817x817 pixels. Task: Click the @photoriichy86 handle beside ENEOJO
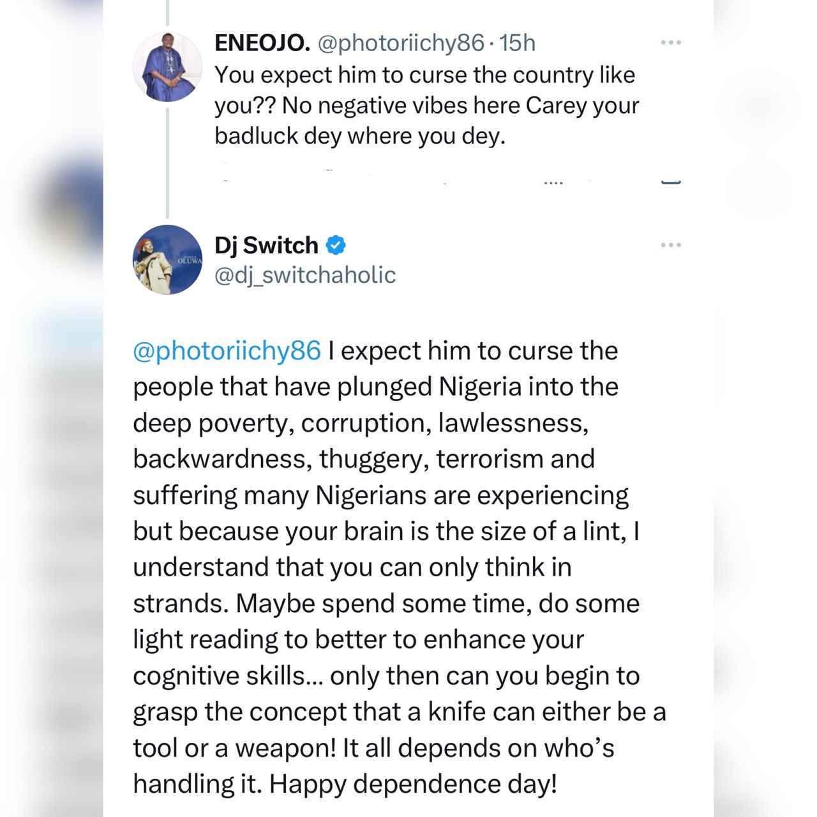click(x=400, y=43)
